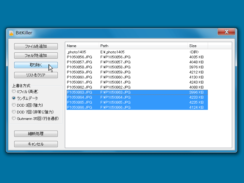Viewport: 244px width, 183px height.
Task: Click highlighted row P1050863.JPG
Action: click(137, 92)
